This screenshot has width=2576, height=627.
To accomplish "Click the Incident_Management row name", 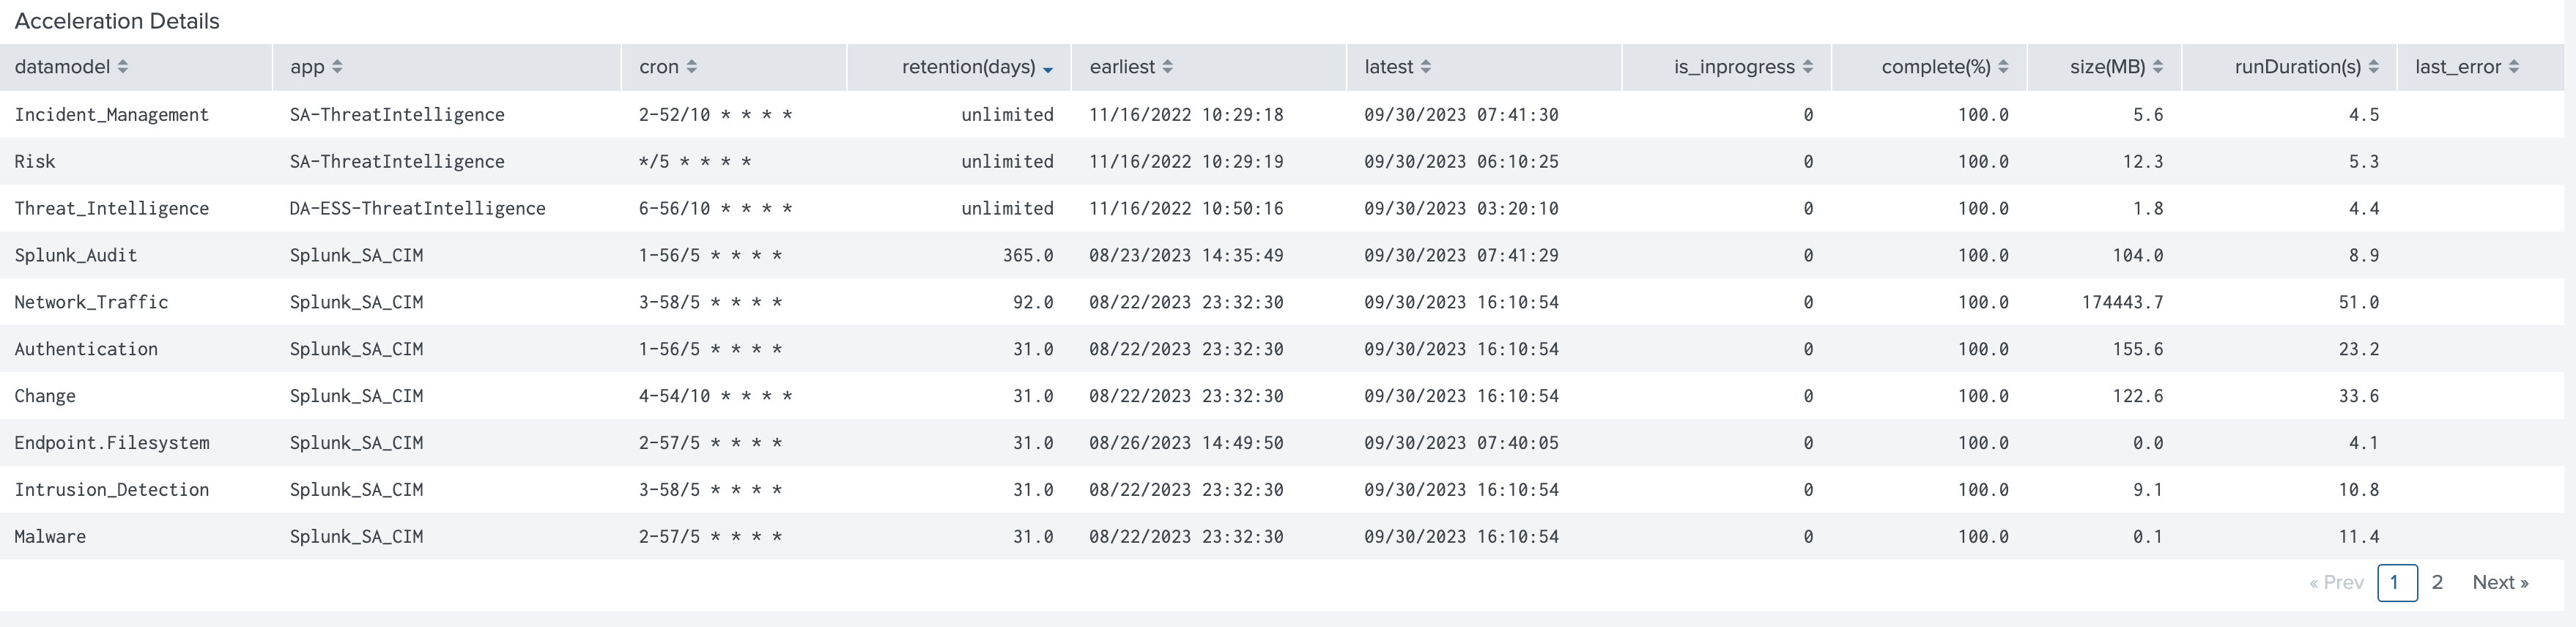I will [111, 115].
